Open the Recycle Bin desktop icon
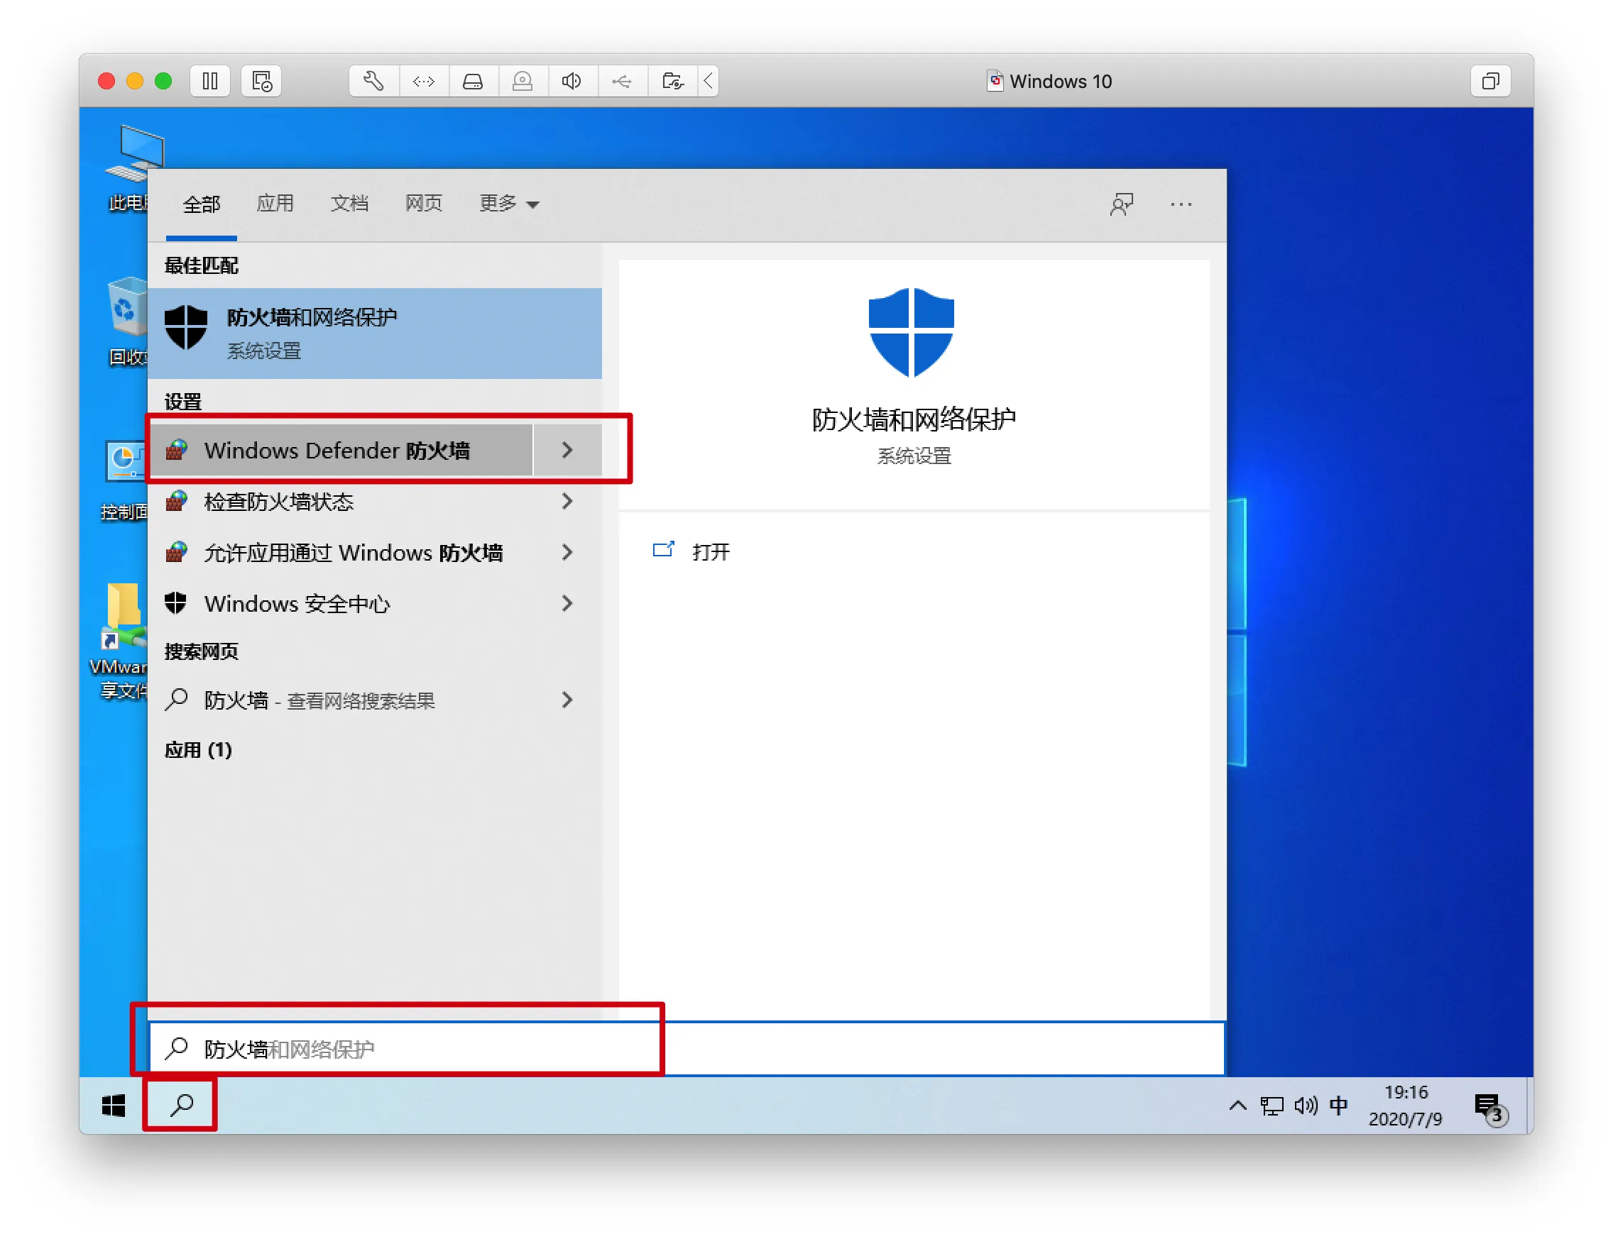 [127, 321]
